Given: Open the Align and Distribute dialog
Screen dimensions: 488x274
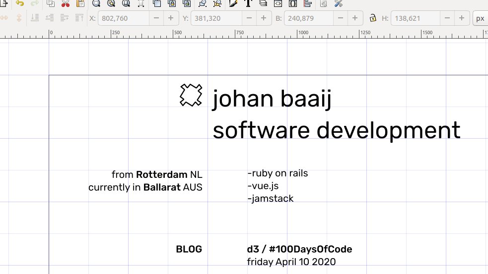Looking at the screenshot, I should 308,3.
